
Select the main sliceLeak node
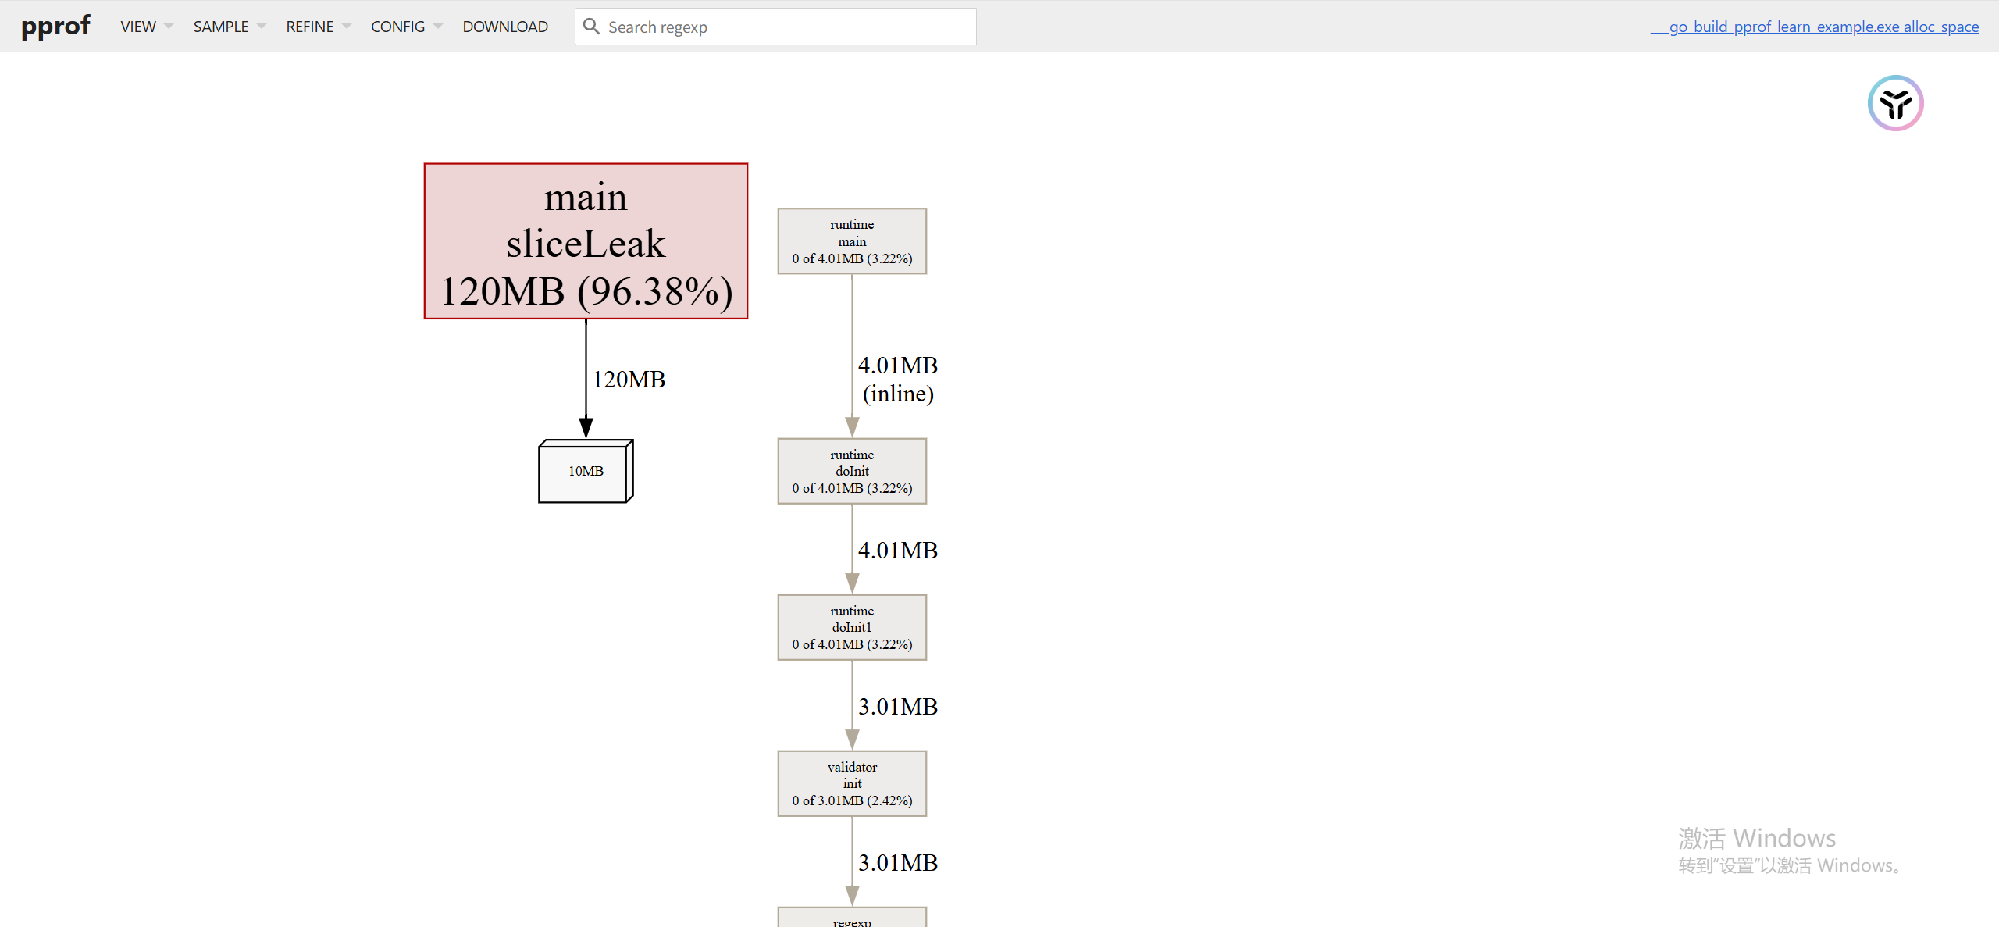(x=586, y=241)
